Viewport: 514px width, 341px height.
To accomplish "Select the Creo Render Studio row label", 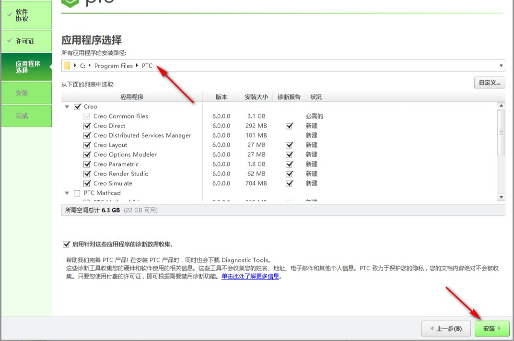I will [x=121, y=174].
